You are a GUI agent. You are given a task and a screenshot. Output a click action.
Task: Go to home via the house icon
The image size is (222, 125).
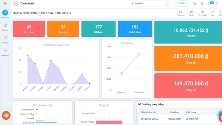point(195,4)
